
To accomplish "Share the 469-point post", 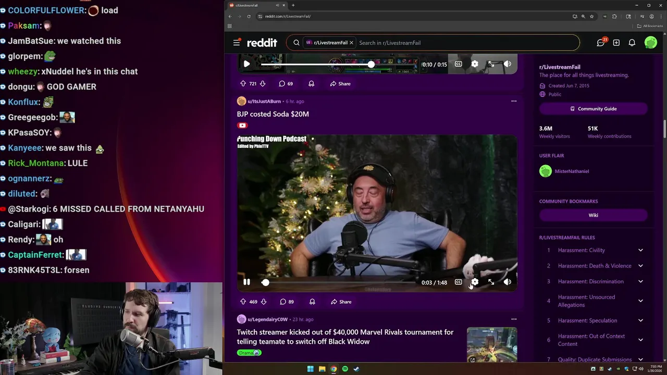I will tap(341, 302).
